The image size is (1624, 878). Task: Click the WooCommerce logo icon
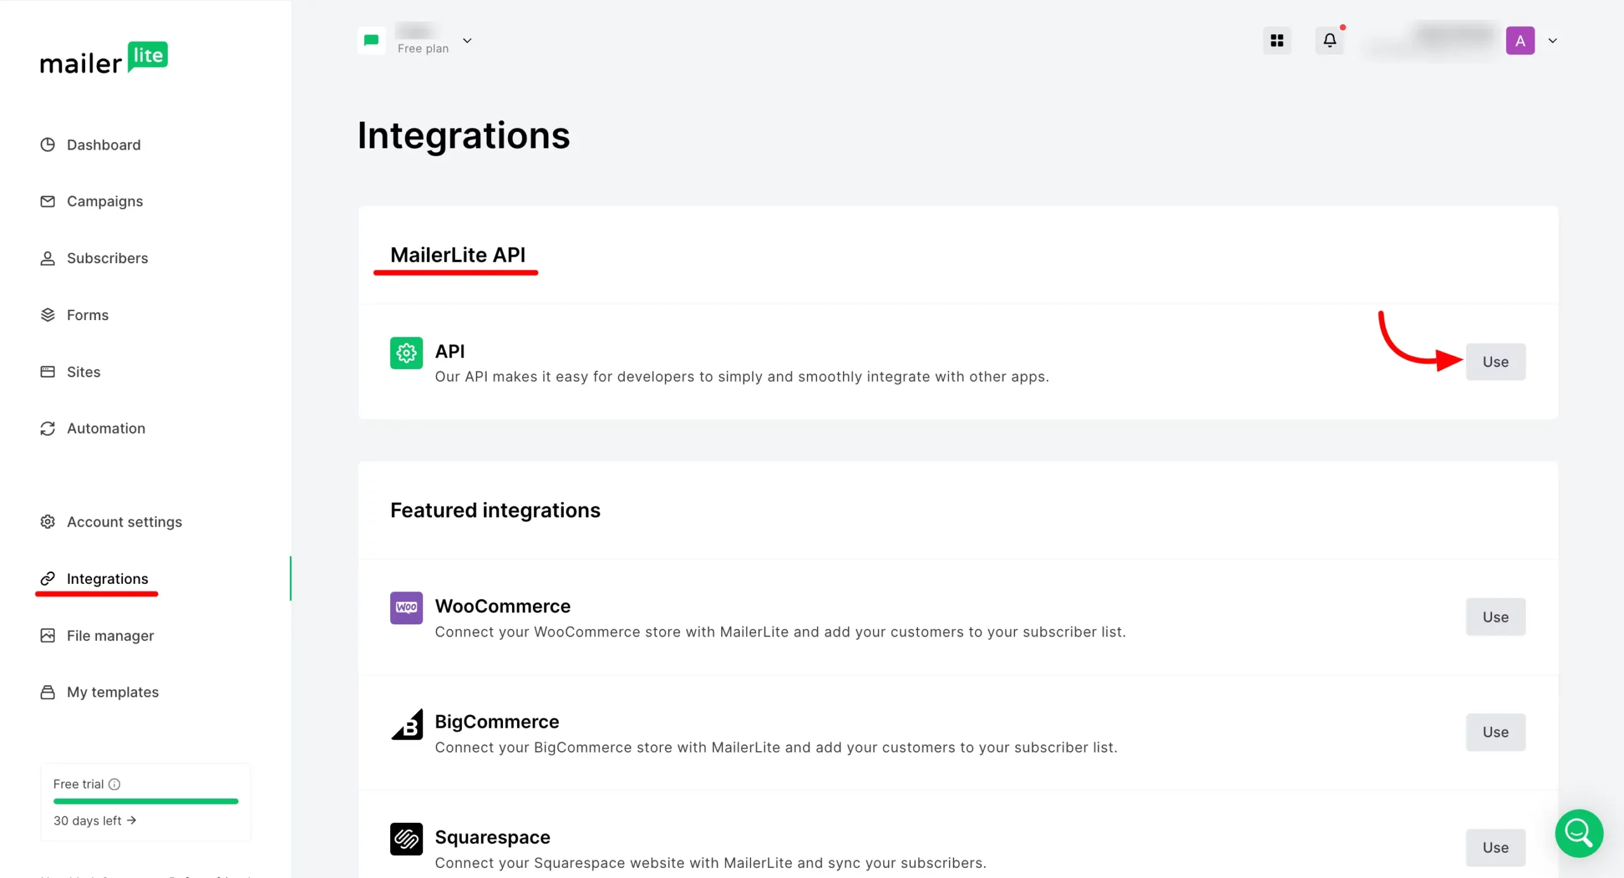coord(406,607)
